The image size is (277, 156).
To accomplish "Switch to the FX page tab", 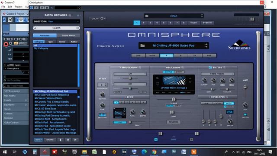I will click(x=195, y=55).
